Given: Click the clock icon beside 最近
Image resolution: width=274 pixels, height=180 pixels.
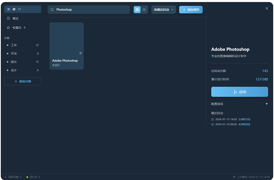Looking at the screenshot, I should click(8, 18).
